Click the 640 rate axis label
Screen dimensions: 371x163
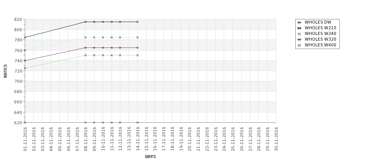click(18, 112)
